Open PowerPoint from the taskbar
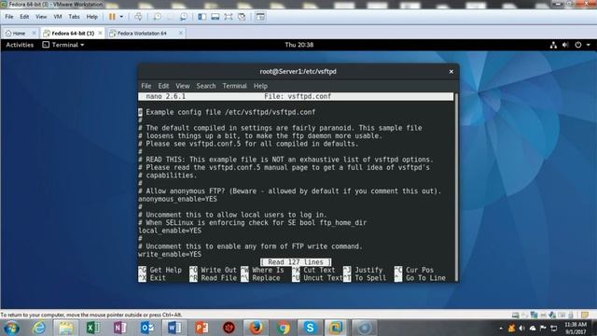The image size is (597, 336). pyautogui.click(x=201, y=328)
